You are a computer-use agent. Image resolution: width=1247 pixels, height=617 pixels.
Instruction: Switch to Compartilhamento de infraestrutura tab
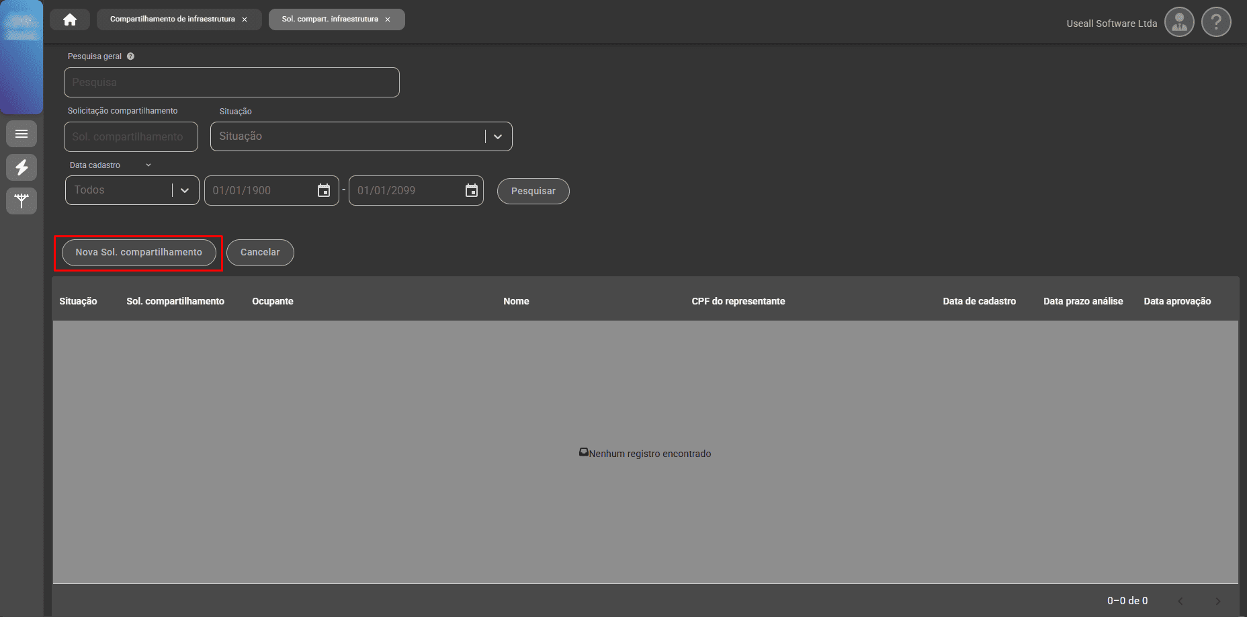coord(172,19)
